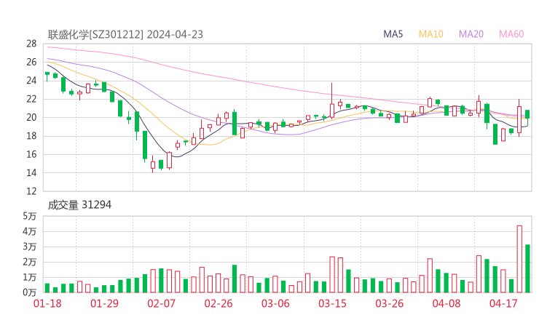539x320 pixels.
Task: Select the chart title 联盛化学[SZ301212] 2024-04-23
Action: click(125, 35)
